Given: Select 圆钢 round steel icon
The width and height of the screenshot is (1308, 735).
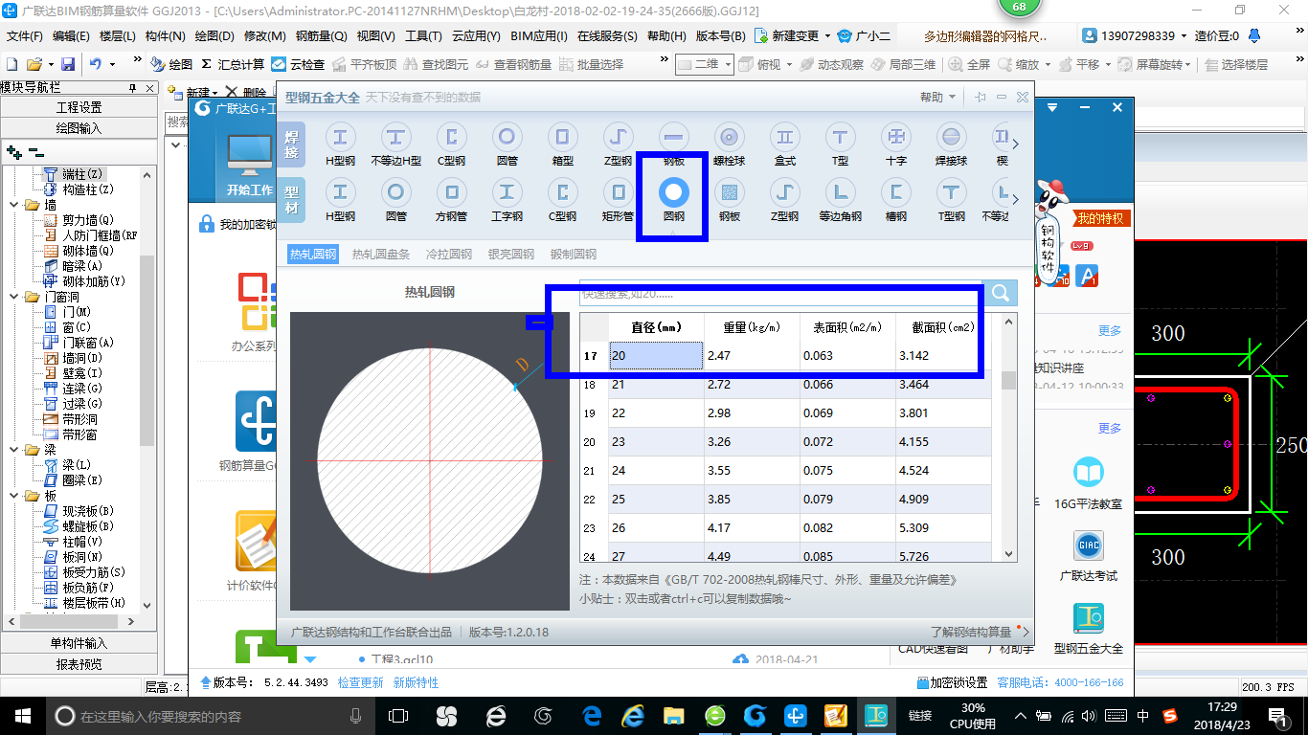Looking at the screenshot, I should pos(673,200).
